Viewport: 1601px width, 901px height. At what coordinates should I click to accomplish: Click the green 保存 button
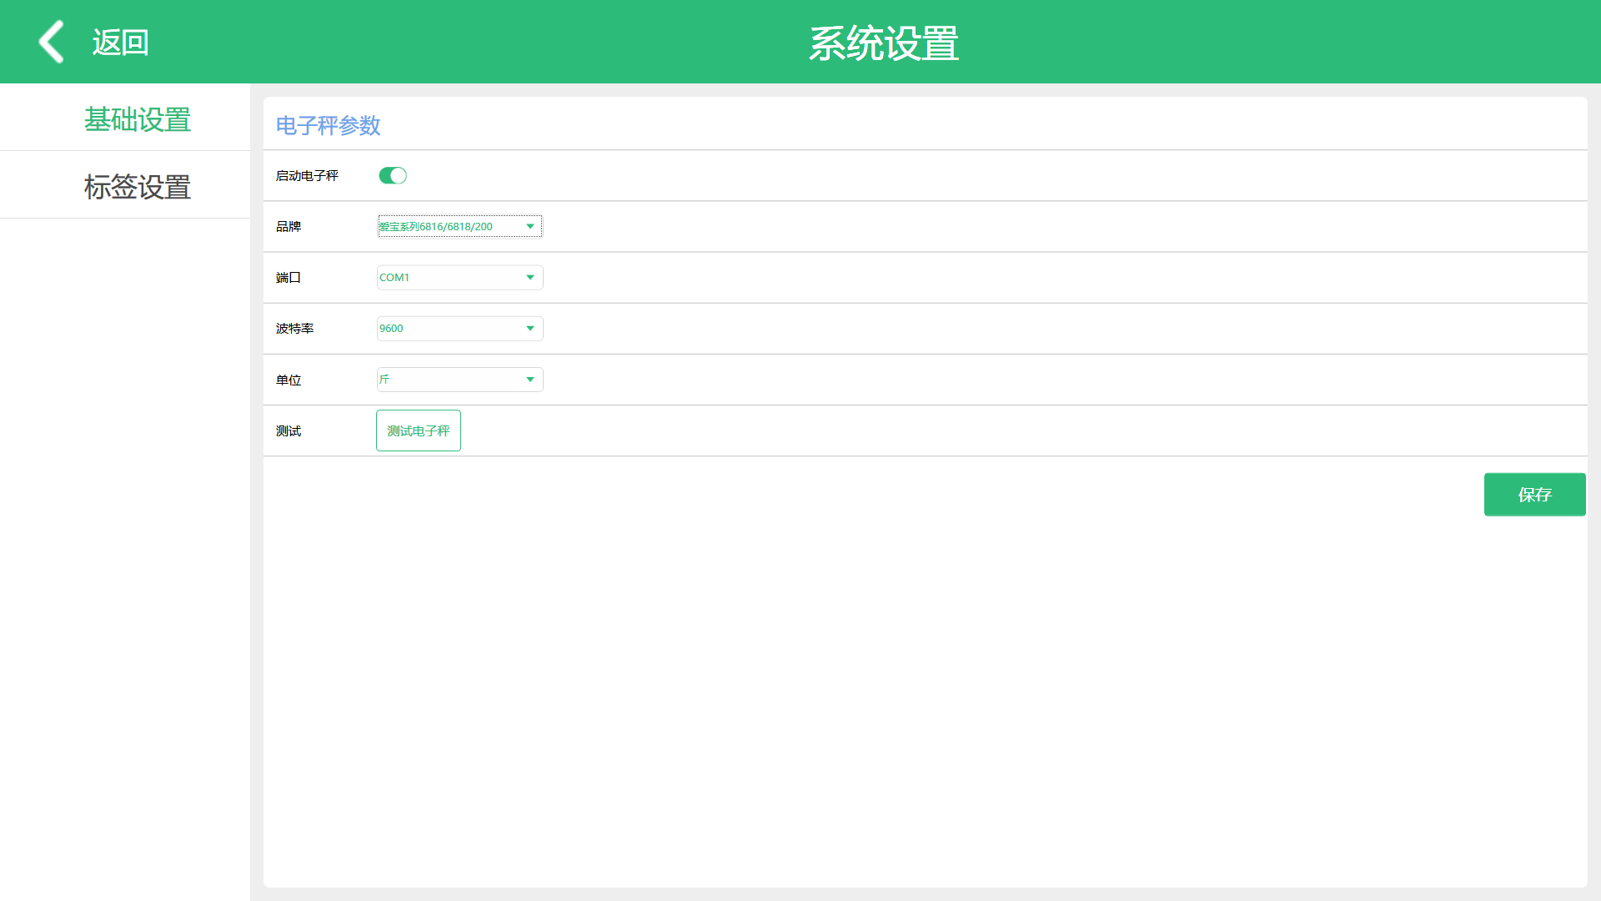point(1534,495)
